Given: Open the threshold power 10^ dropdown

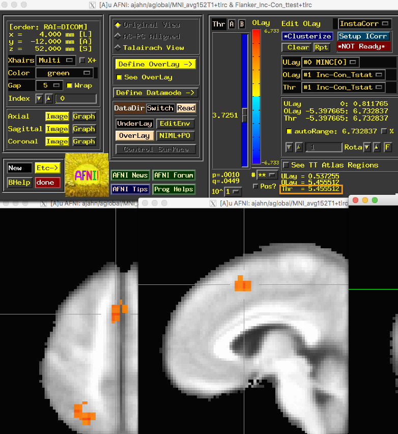Looking at the screenshot, I should tap(233, 191).
